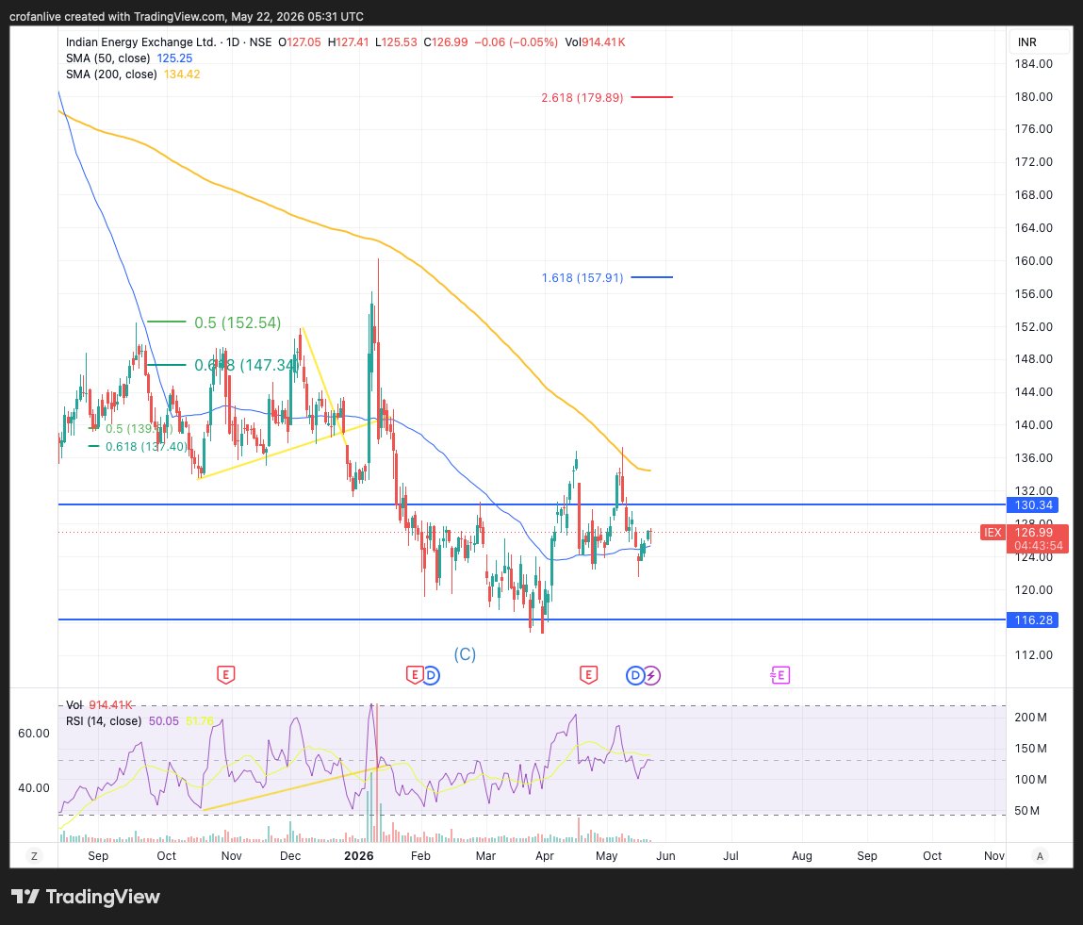Click the Vol indicator label in lower pane

[x=74, y=704]
